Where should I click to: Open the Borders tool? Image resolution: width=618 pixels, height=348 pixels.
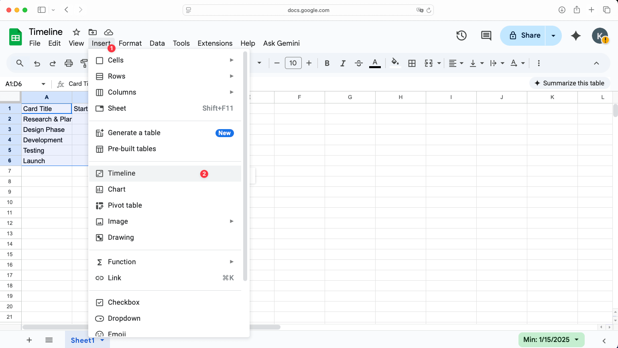pyautogui.click(x=412, y=63)
